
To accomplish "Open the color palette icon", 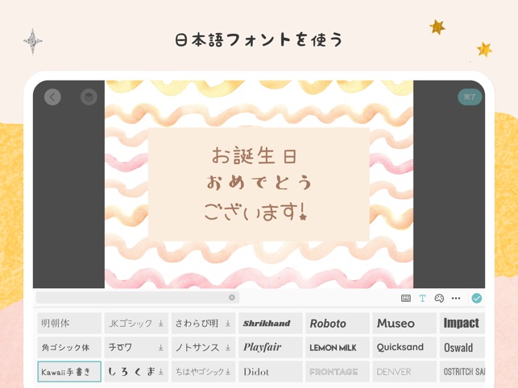I will click(439, 299).
